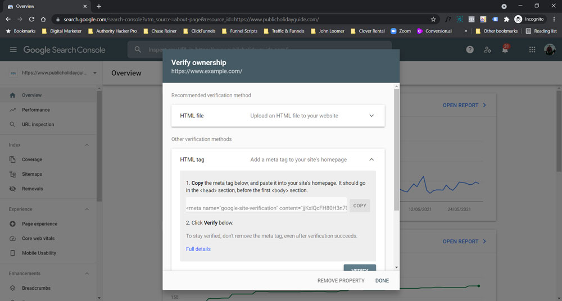Click the left sidebar scrollbar

pos(99,146)
